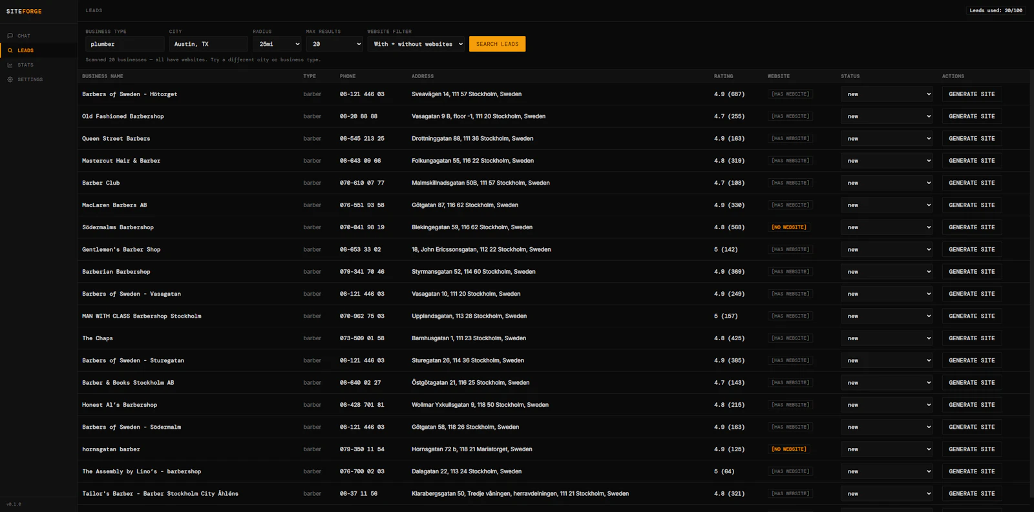The image size is (1034, 512).
Task: Open the Stats chart icon
Action: point(10,65)
